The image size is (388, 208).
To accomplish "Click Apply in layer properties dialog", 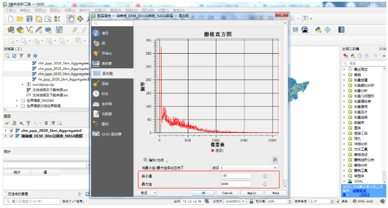I will (252, 193).
